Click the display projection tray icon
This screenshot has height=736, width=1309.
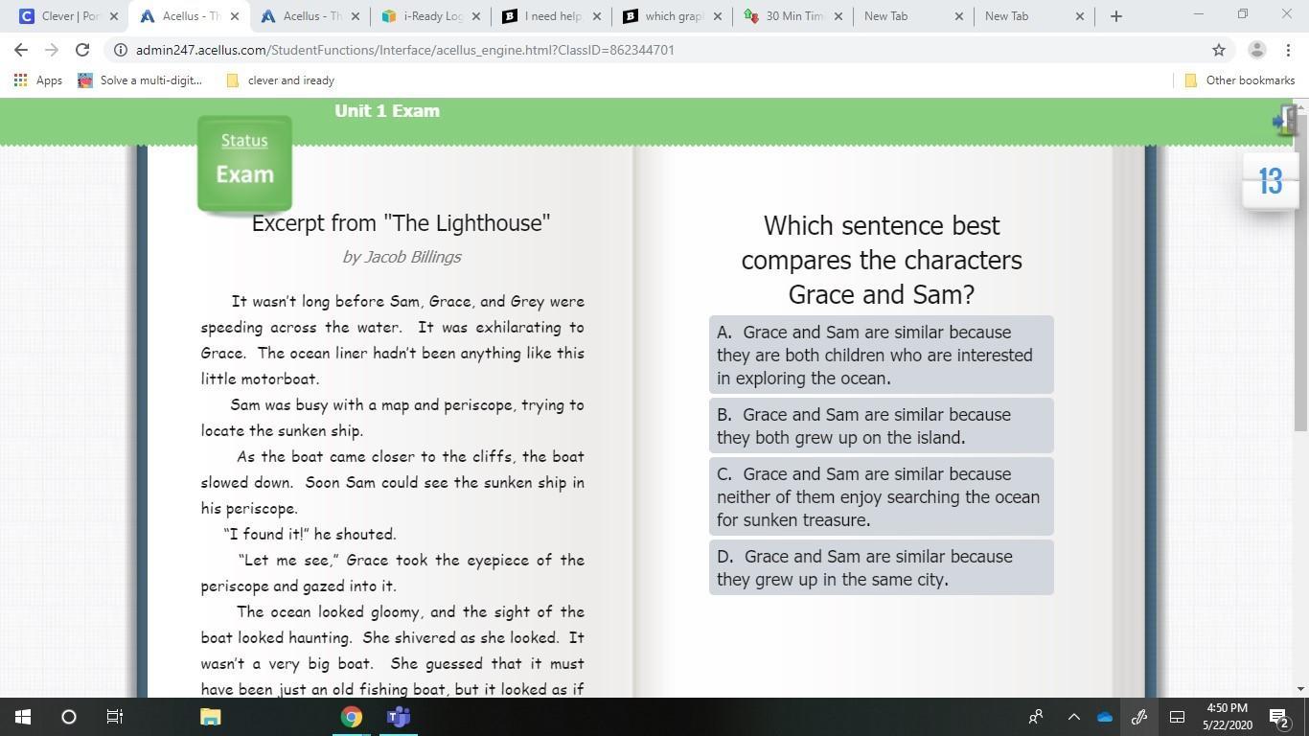pos(1177,717)
